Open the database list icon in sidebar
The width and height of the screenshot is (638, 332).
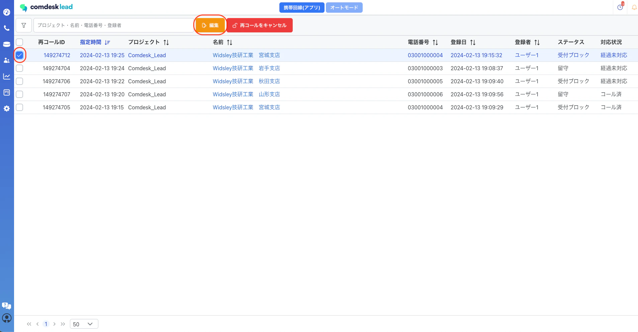click(7, 44)
